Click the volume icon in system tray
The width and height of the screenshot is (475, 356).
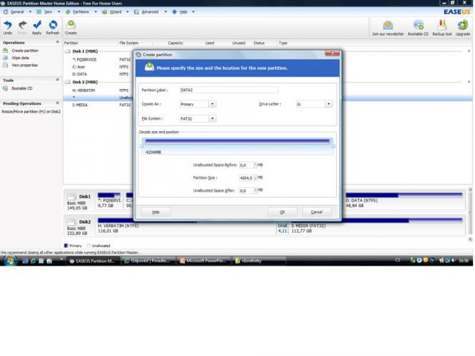point(453,261)
